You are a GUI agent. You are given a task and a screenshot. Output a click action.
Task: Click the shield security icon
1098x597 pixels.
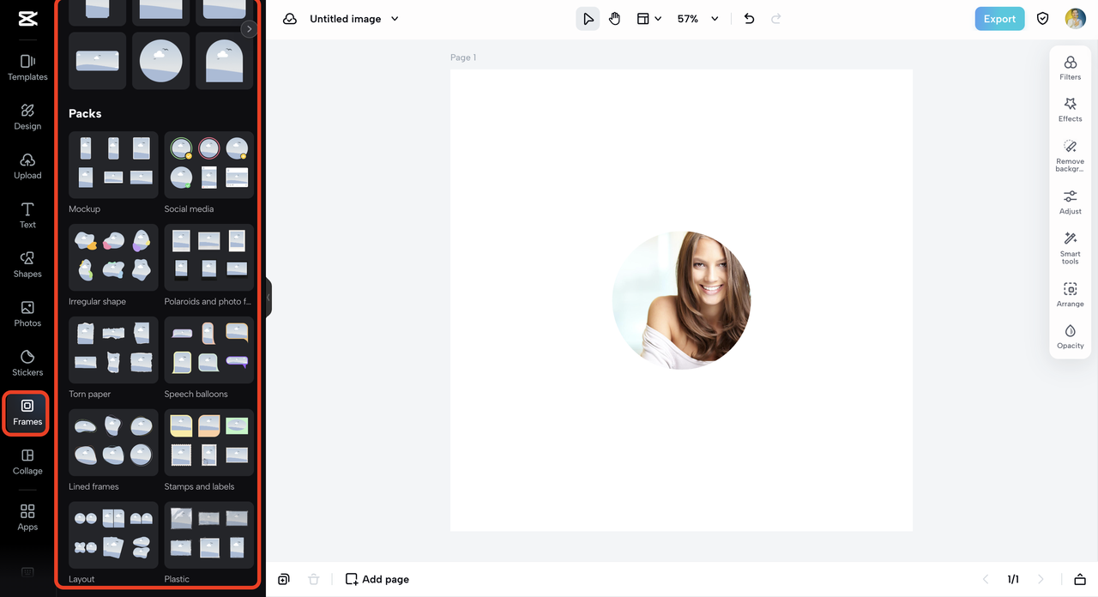coord(1043,19)
